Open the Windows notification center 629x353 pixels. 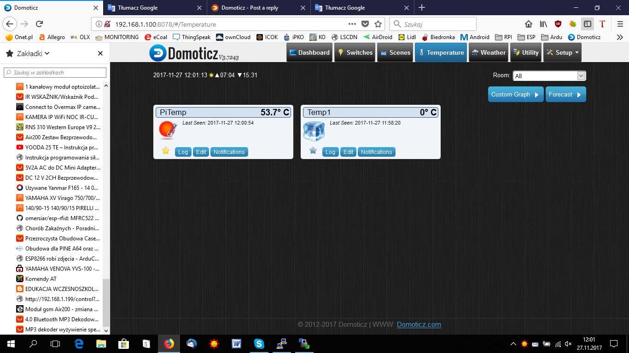[613, 343]
